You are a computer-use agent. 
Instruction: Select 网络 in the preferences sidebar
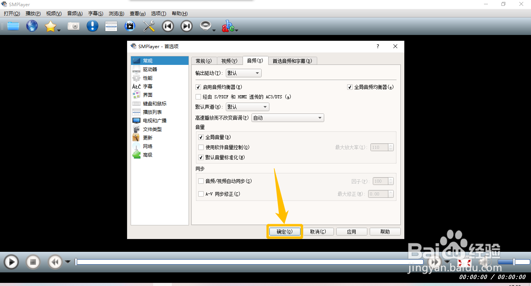point(160,146)
